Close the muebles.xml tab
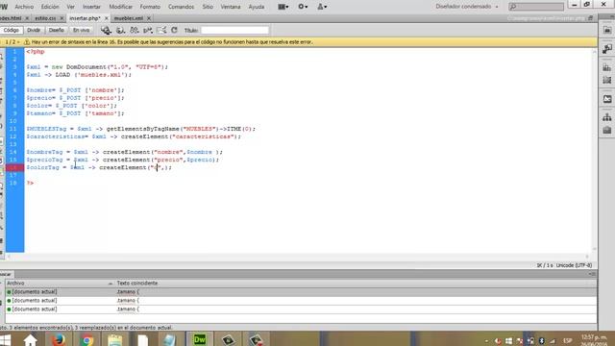615x346 pixels. click(x=149, y=18)
